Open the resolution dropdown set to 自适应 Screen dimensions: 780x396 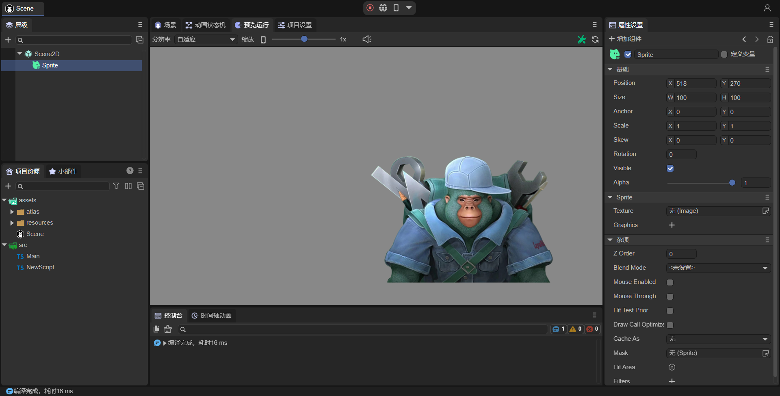click(206, 39)
